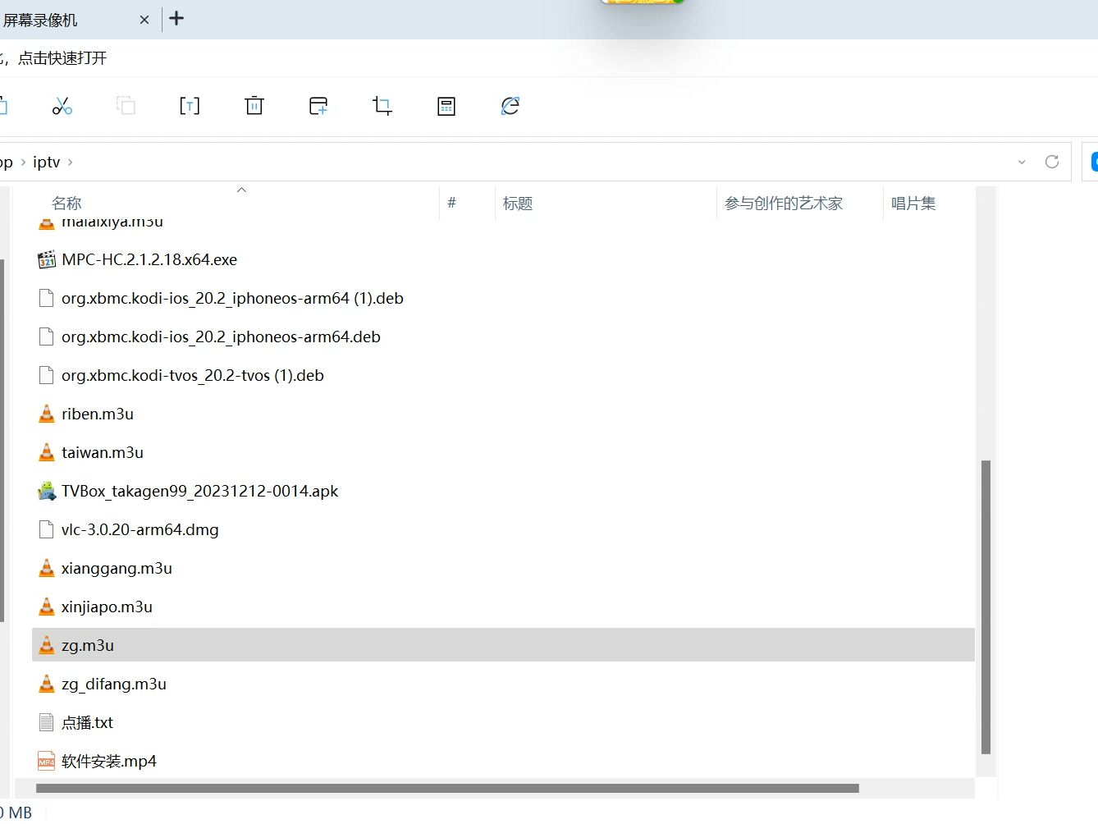Sort by 参与创作的艺术家 column header
1098x824 pixels.
pyautogui.click(x=784, y=204)
